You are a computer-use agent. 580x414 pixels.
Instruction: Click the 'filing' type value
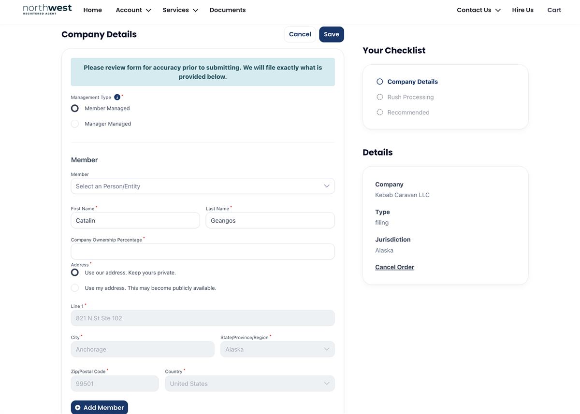(x=382, y=223)
